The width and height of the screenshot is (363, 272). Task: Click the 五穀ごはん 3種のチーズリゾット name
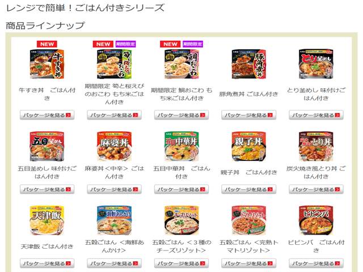point(181,246)
